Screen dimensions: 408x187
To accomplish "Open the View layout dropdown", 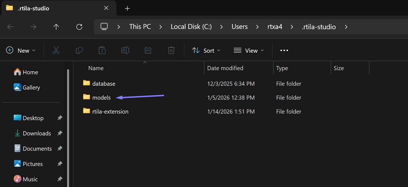I will [x=249, y=51].
